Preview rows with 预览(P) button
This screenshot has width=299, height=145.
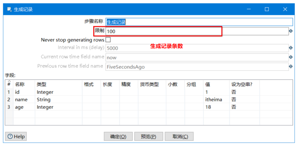(x=149, y=136)
